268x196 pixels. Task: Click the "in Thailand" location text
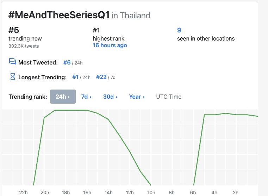pyautogui.click(x=131, y=16)
